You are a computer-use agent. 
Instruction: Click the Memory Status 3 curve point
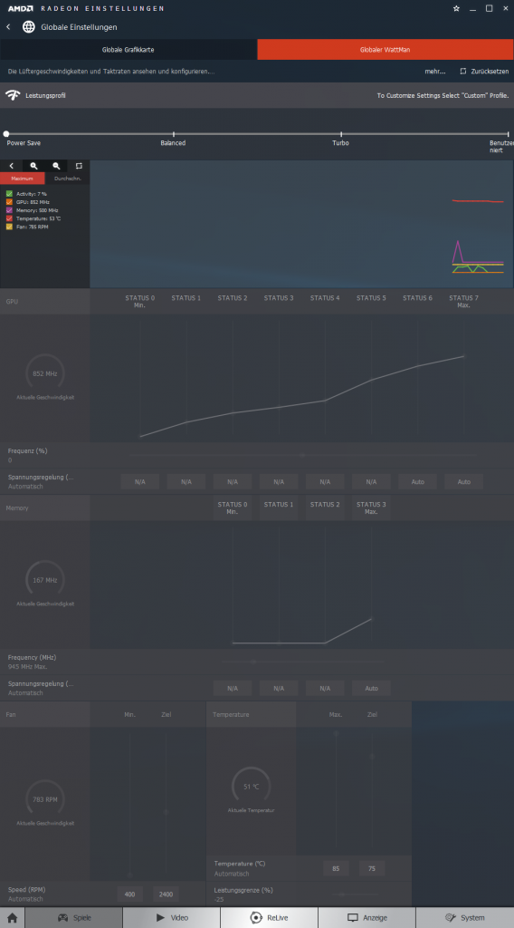pyautogui.click(x=372, y=619)
